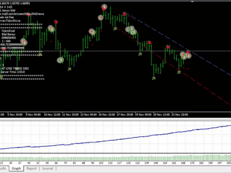231x173 pixels.
Task: Click the lowest green buy arrow on chart
Action: click(154, 77)
